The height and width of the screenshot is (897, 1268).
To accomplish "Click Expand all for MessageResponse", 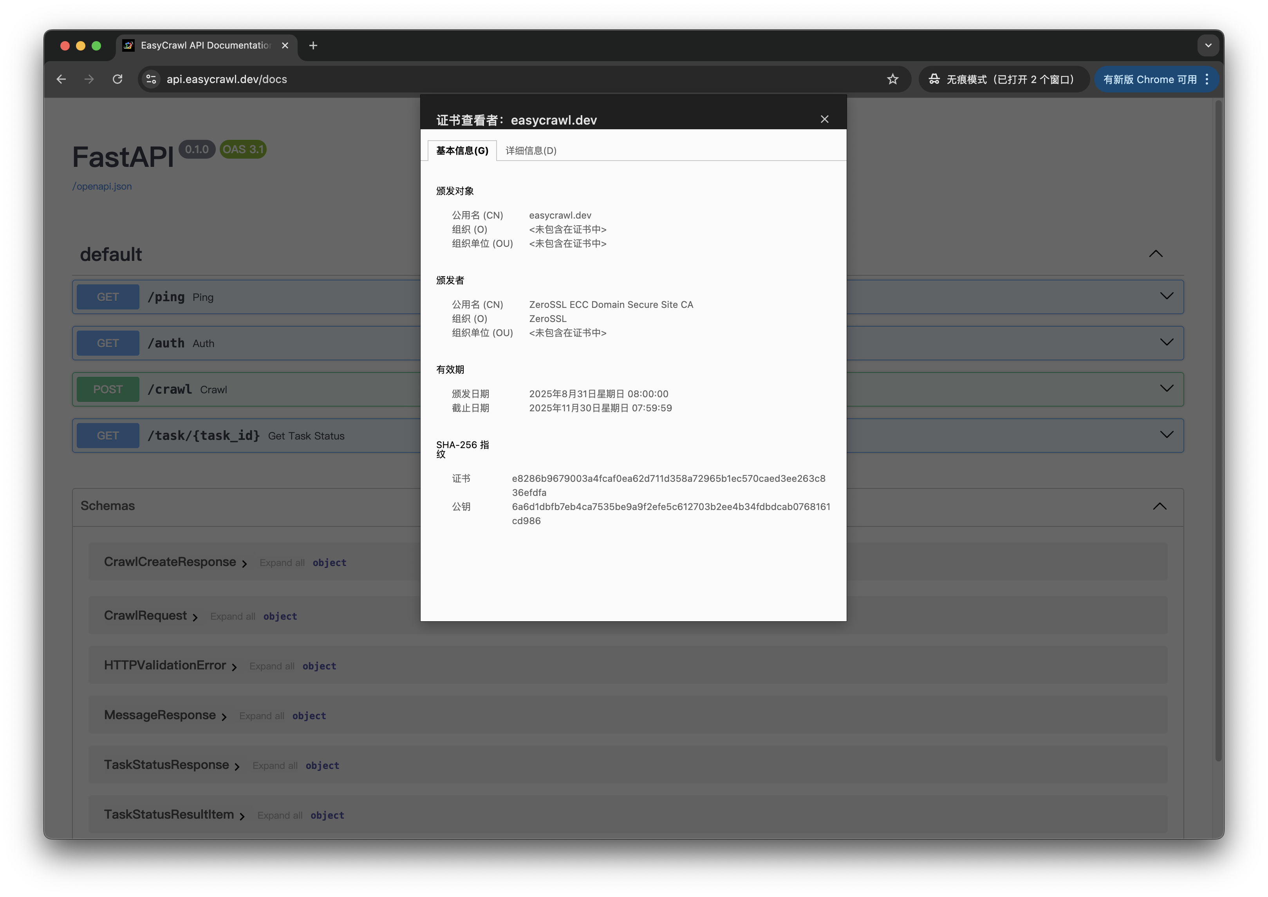I will coord(262,716).
